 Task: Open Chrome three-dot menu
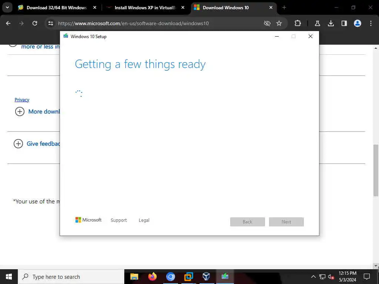click(x=371, y=23)
